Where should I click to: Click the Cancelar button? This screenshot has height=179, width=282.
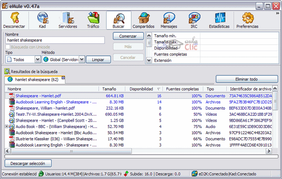(128, 57)
